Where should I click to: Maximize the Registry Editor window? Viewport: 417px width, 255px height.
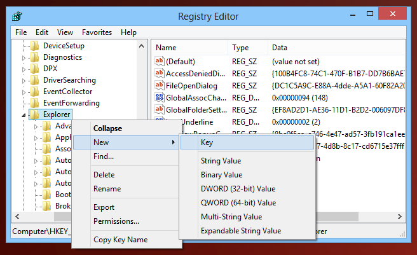370,14
